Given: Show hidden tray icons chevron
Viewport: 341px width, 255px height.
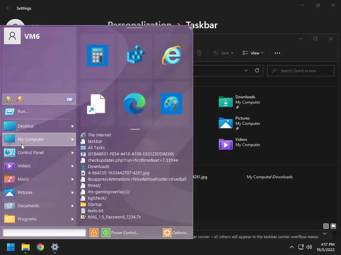Looking at the screenshot, I should (292, 247).
